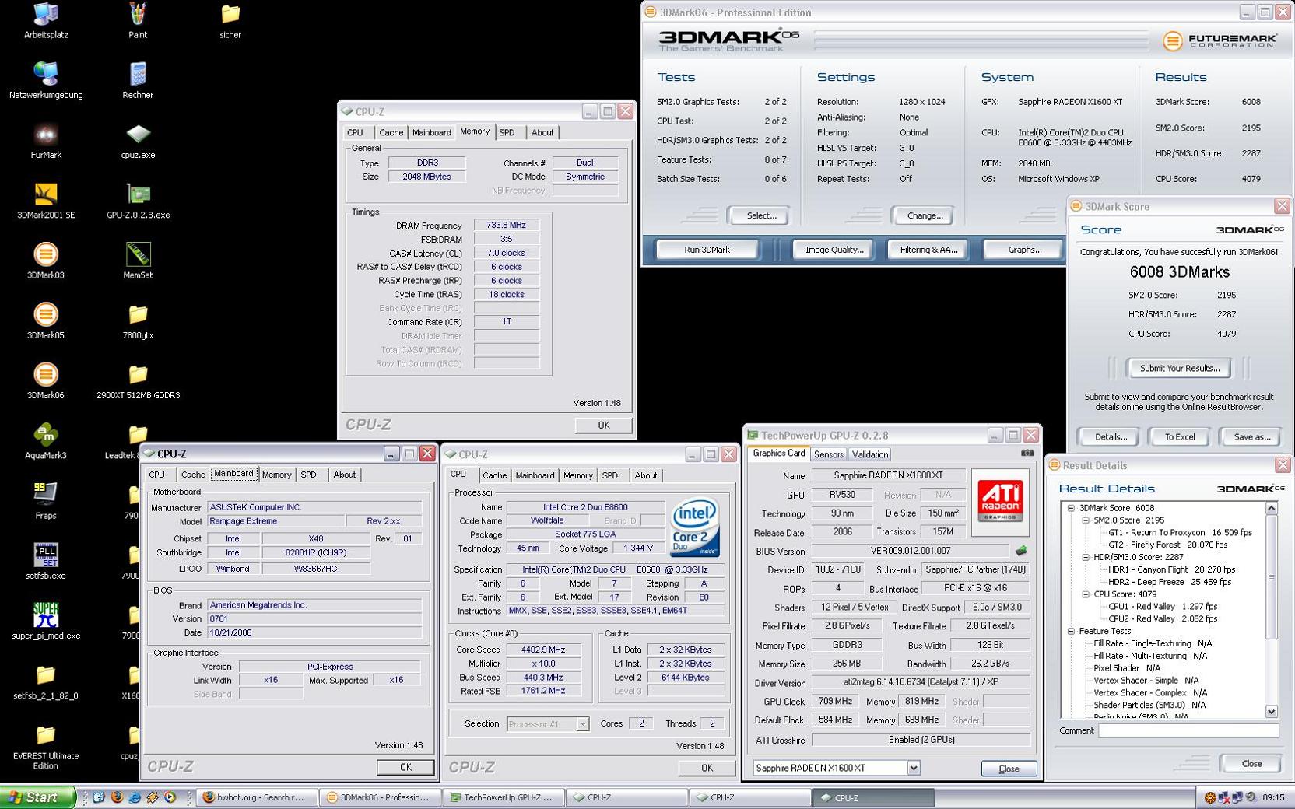Collapse the CPU Score tree node
This screenshot has height=809, width=1295.
point(1085,594)
